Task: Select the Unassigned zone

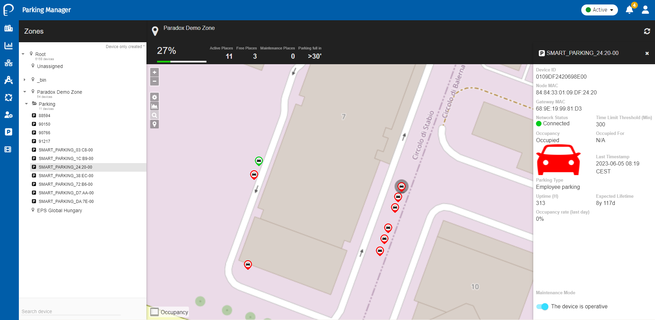Action: pyautogui.click(x=50, y=66)
